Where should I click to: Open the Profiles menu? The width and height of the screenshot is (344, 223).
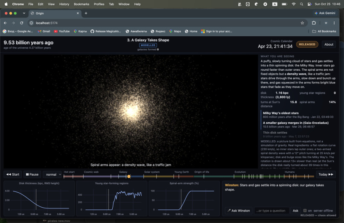point(99,4)
